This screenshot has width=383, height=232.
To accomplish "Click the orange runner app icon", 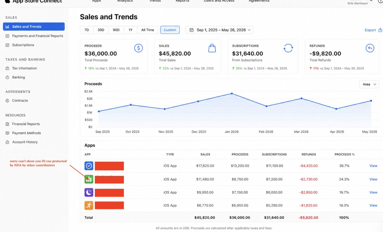I will [89, 206].
